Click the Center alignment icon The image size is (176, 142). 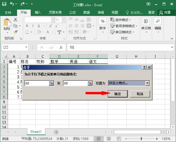(77, 26)
